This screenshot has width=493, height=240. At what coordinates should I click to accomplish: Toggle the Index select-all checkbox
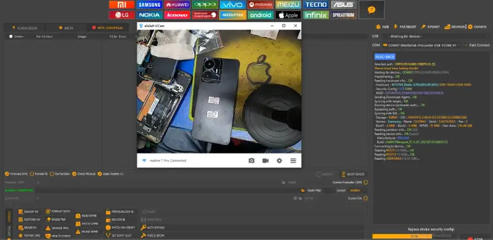click(x=11, y=36)
